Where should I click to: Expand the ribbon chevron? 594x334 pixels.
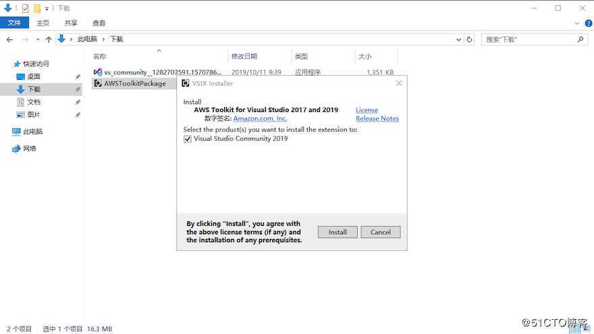(577, 23)
